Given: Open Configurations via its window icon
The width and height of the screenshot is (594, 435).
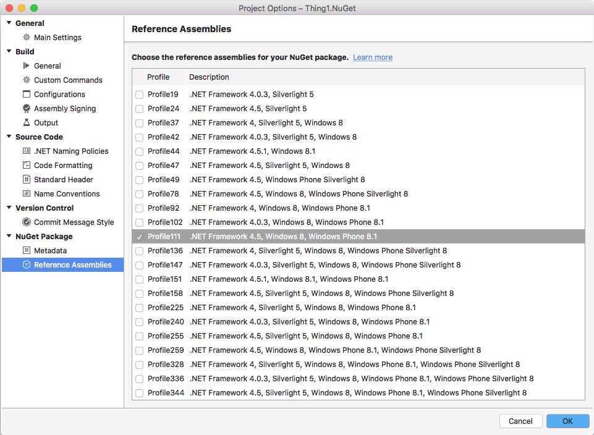Looking at the screenshot, I should point(26,94).
